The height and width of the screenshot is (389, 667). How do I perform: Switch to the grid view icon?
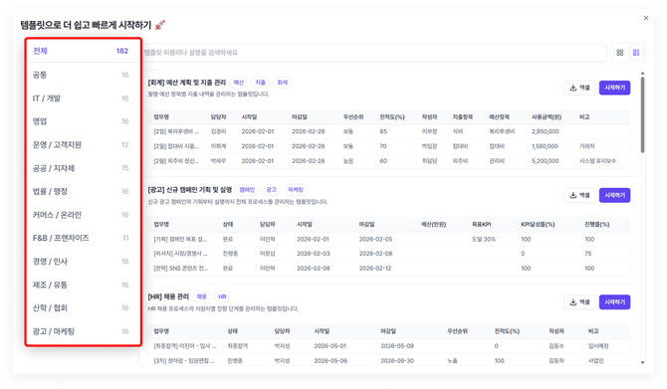click(620, 53)
